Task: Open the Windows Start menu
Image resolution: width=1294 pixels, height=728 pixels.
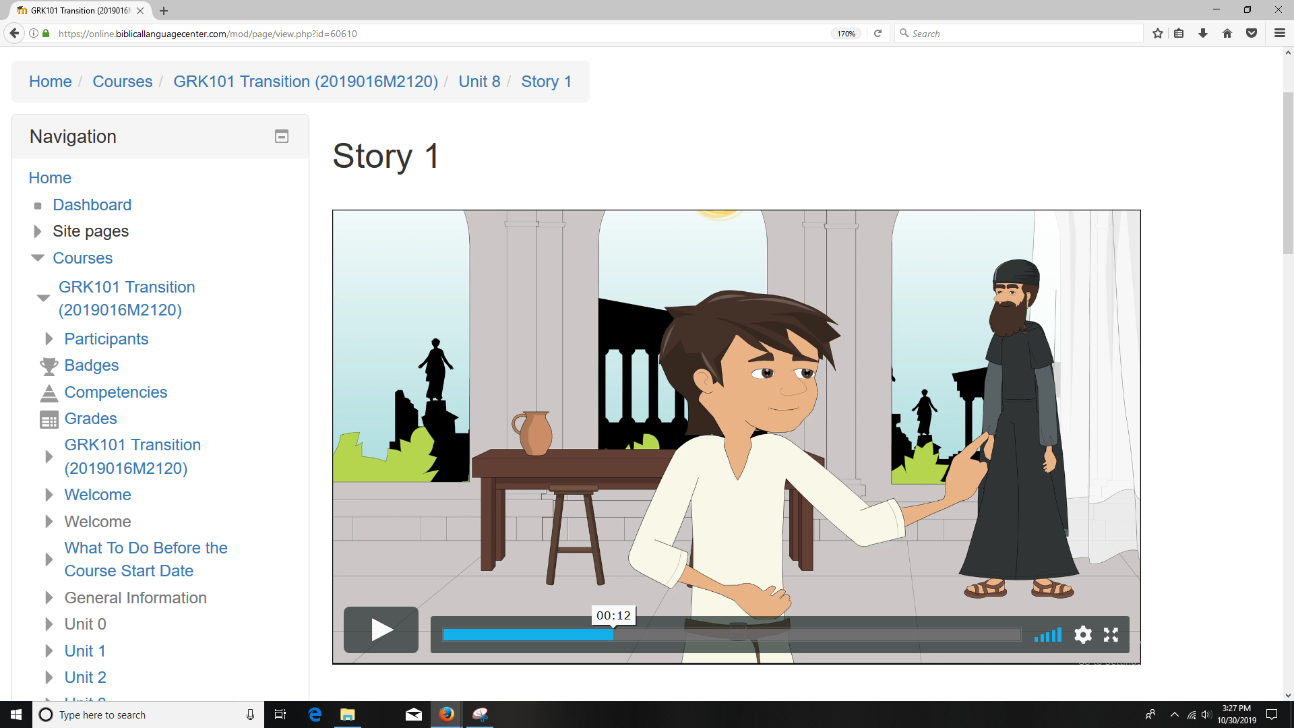Action: [x=16, y=715]
